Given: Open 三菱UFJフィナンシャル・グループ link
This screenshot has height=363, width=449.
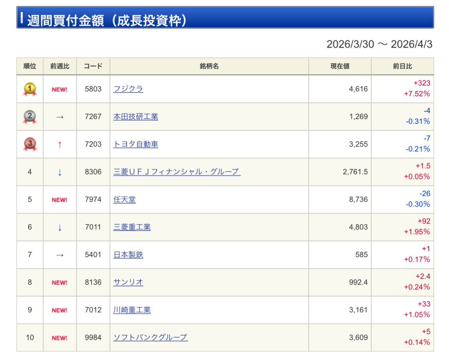Looking at the screenshot, I should 177,172.
